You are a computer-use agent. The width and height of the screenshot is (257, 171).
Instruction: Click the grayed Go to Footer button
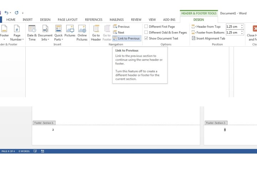107,33
